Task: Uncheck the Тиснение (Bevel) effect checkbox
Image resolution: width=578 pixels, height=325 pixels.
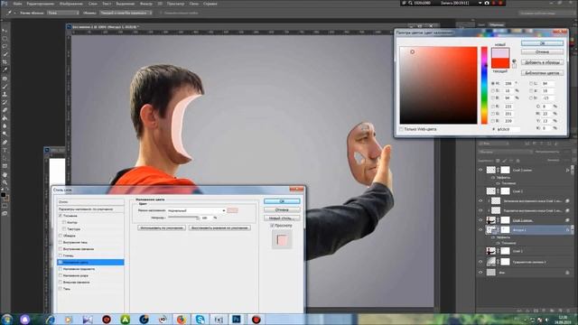Action: (x=61, y=216)
